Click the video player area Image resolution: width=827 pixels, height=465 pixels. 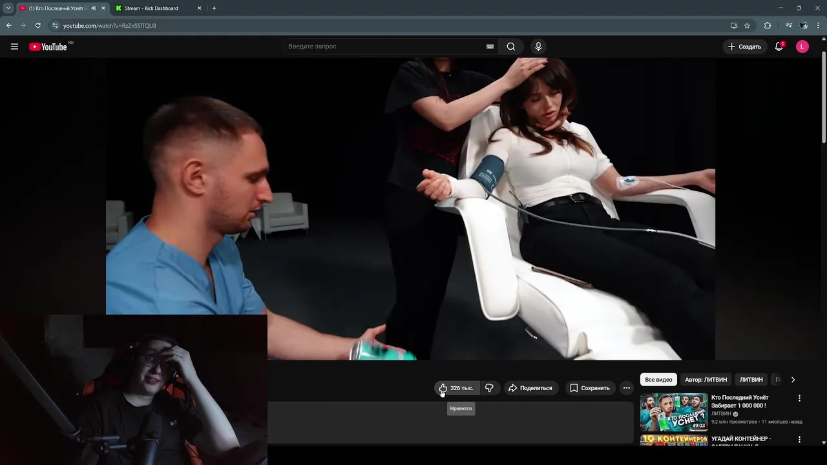pyautogui.click(x=410, y=209)
